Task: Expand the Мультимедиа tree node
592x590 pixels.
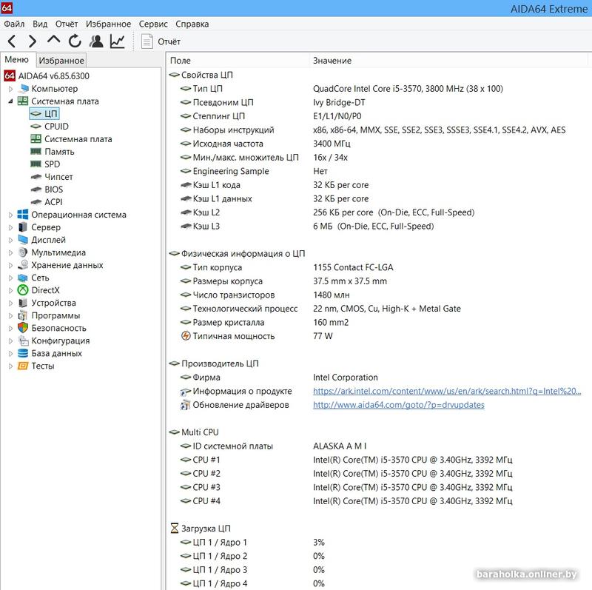Action: click(10, 252)
